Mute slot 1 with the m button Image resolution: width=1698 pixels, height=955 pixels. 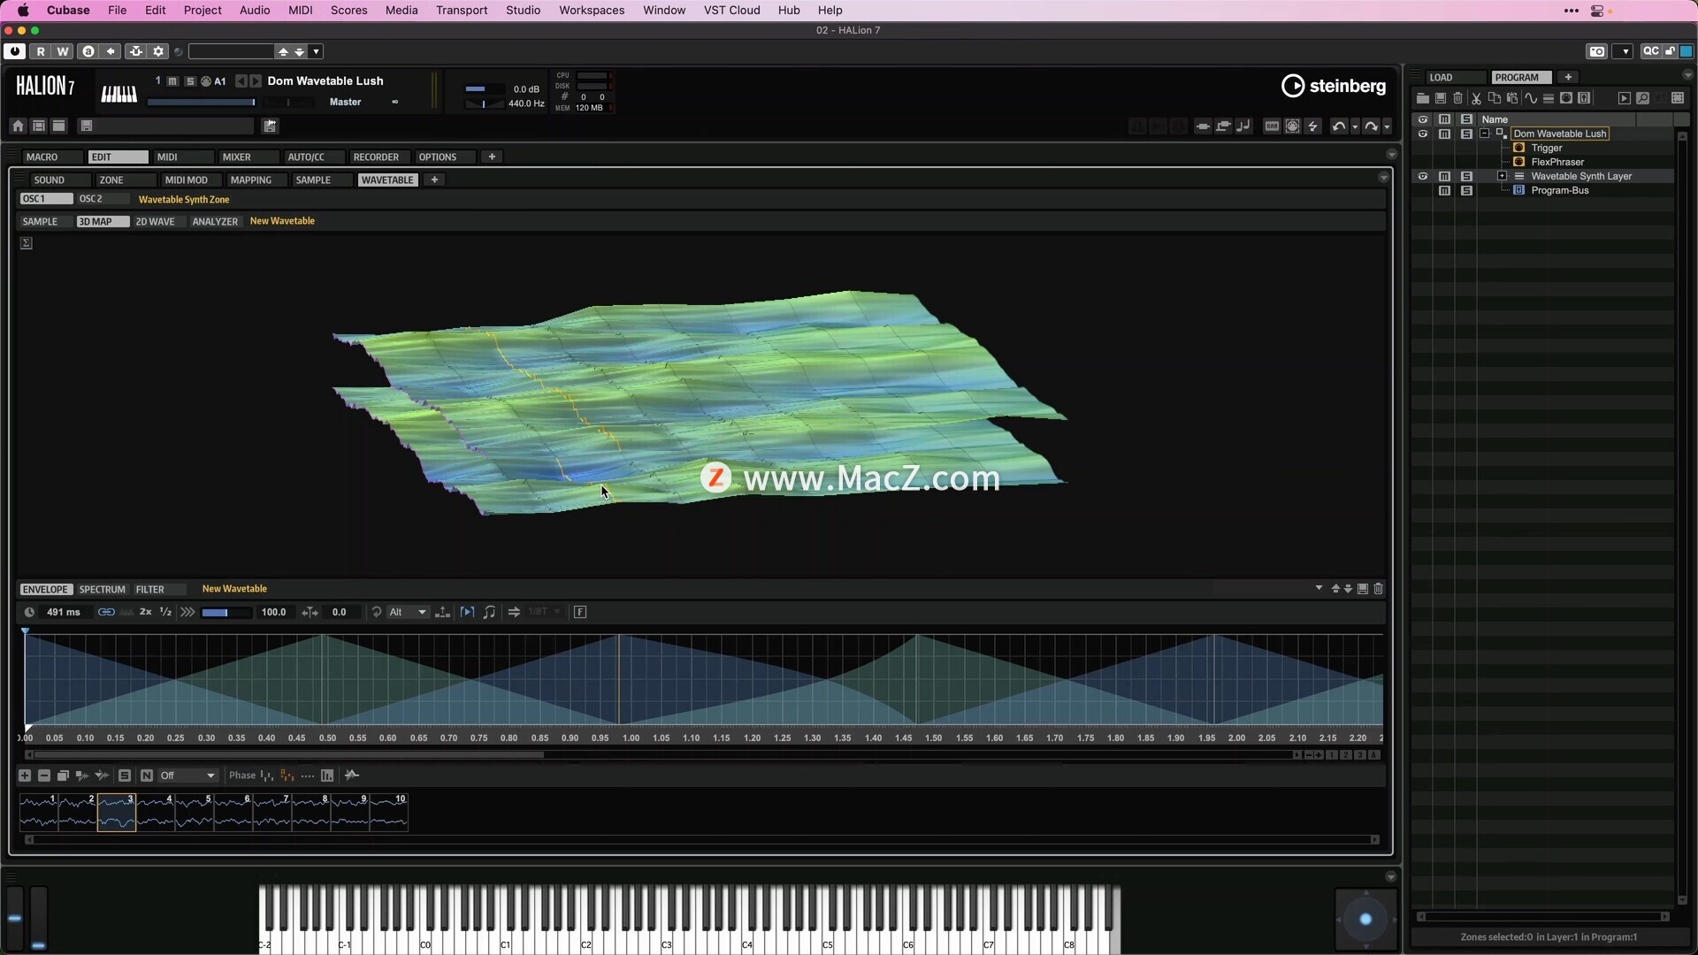173,81
